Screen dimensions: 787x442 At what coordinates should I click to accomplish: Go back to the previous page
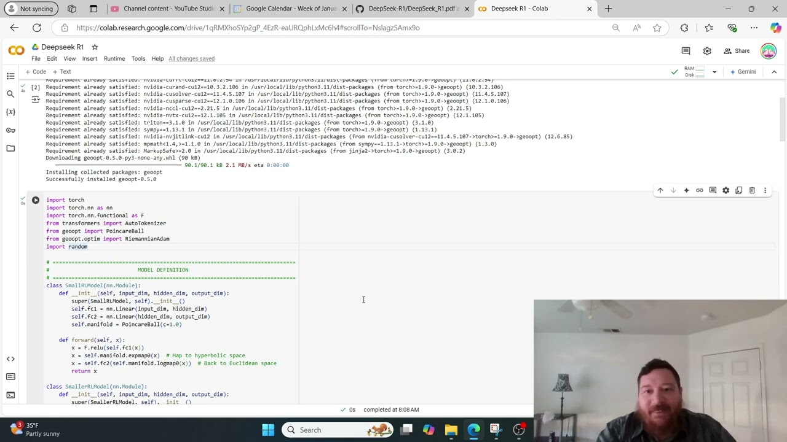coord(14,28)
